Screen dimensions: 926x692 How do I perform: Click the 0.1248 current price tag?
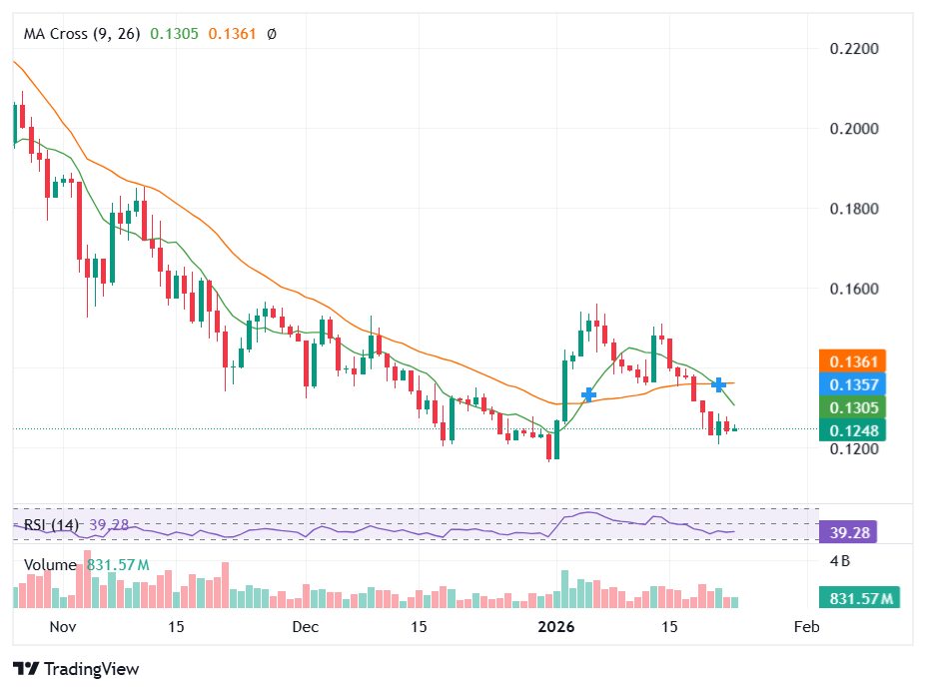pyautogui.click(x=847, y=430)
